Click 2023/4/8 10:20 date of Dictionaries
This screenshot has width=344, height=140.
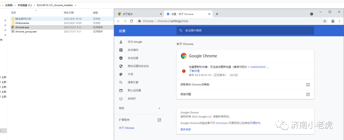point(73,23)
